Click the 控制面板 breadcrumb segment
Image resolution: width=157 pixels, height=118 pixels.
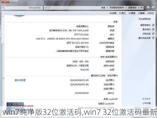tap(132, 8)
